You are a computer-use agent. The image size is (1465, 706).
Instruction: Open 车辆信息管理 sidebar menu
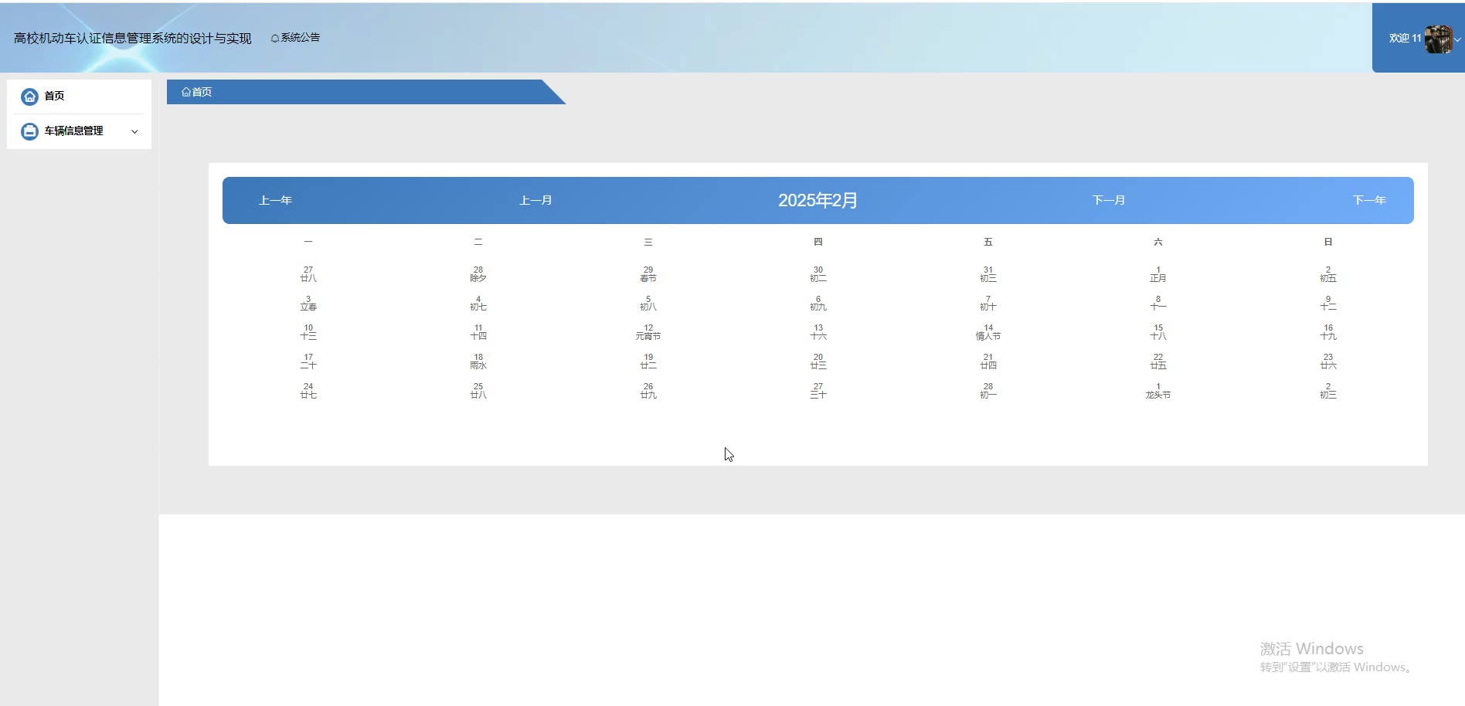(79, 131)
